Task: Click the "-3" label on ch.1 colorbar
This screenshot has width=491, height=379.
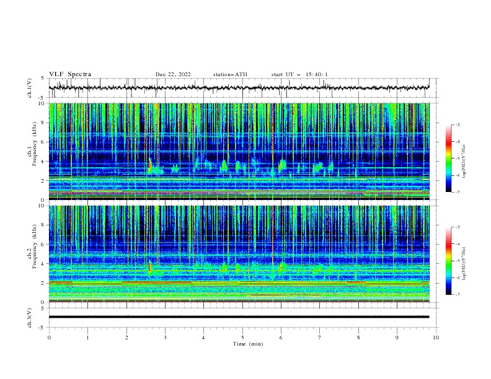Action: click(458, 124)
